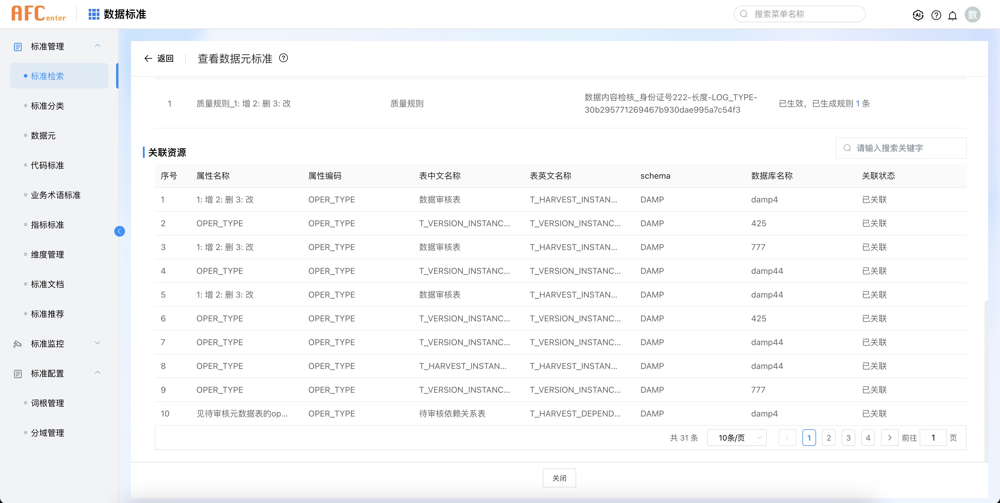Screen dimensions: 1000x503
Task: Go to page 3 of results
Action: [848, 438]
